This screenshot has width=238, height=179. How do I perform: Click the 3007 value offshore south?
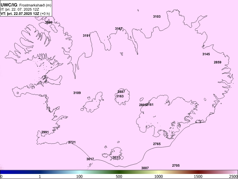pyautogui.click(x=145, y=168)
